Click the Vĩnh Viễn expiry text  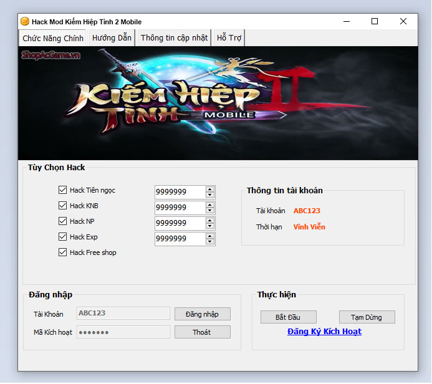pyautogui.click(x=309, y=227)
